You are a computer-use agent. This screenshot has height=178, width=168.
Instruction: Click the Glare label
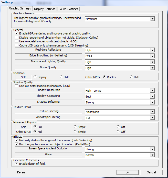[48, 154]
